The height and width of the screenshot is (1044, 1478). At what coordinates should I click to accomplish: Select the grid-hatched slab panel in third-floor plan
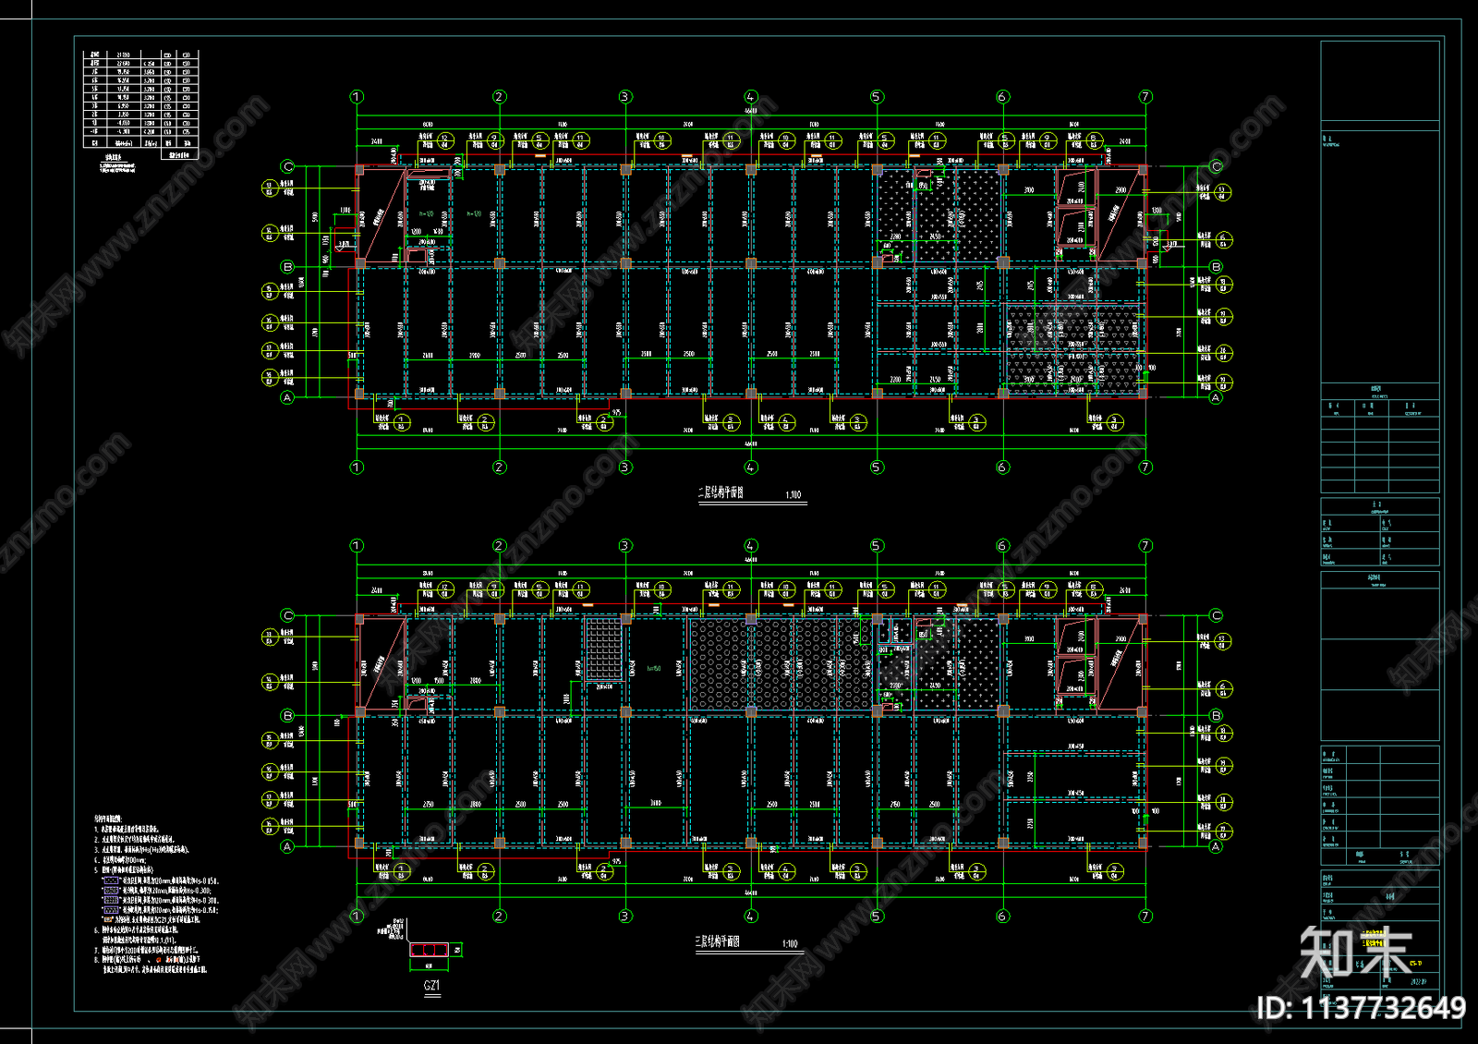pyautogui.click(x=603, y=650)
